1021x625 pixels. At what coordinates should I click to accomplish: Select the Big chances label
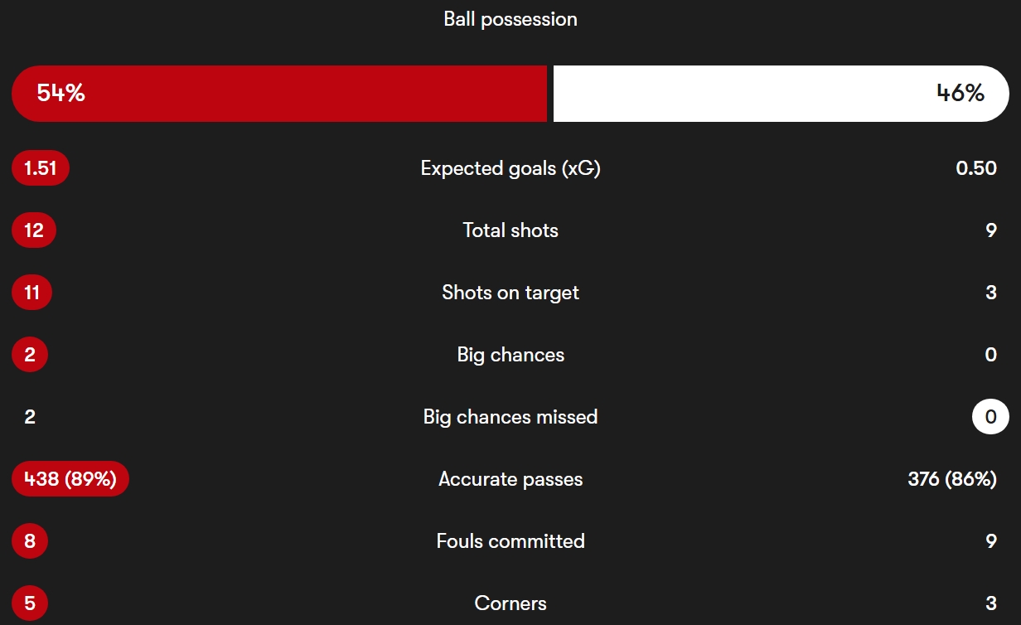[x=510, y=355]
